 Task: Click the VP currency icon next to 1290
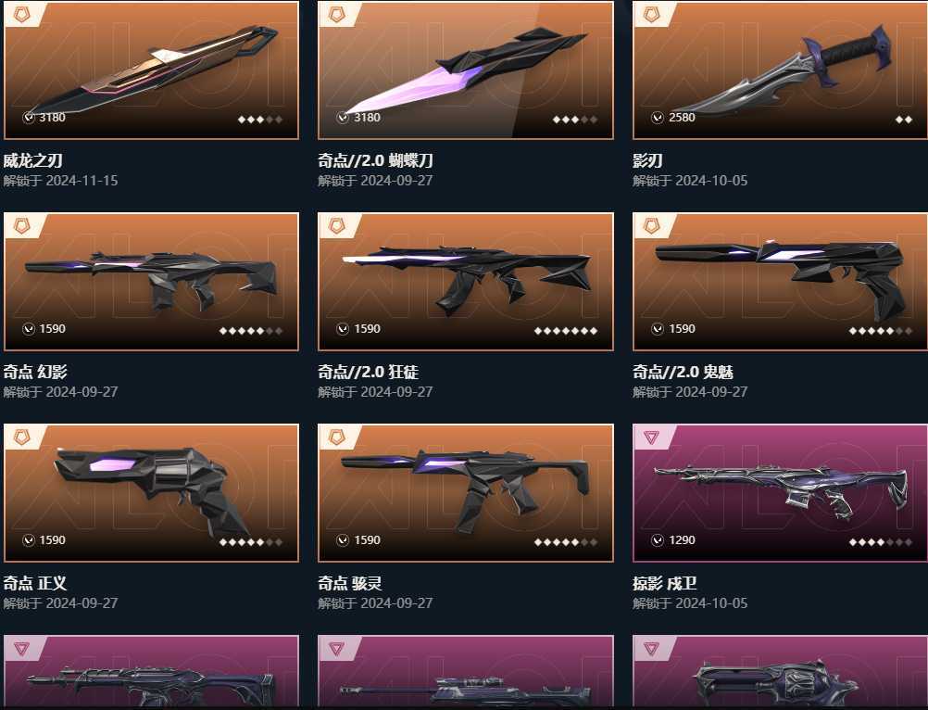pos(658,540)
